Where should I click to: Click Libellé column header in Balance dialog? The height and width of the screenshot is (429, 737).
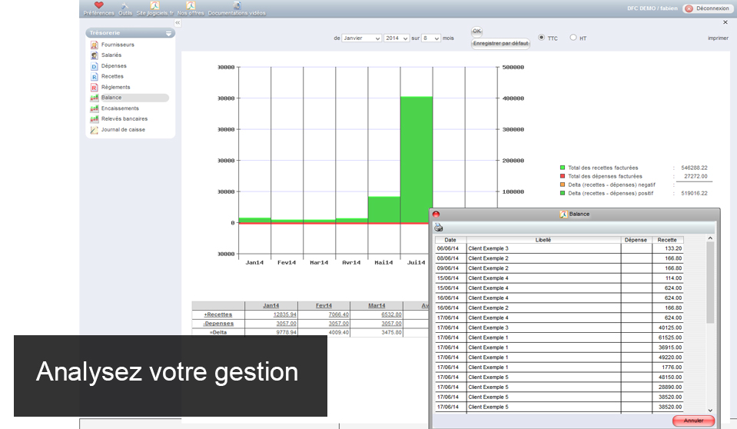[x=543, y=240]
